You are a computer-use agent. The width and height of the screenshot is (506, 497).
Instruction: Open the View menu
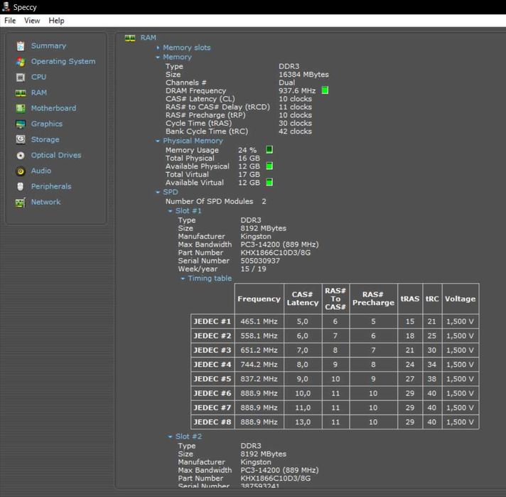(x=32, y=21)
